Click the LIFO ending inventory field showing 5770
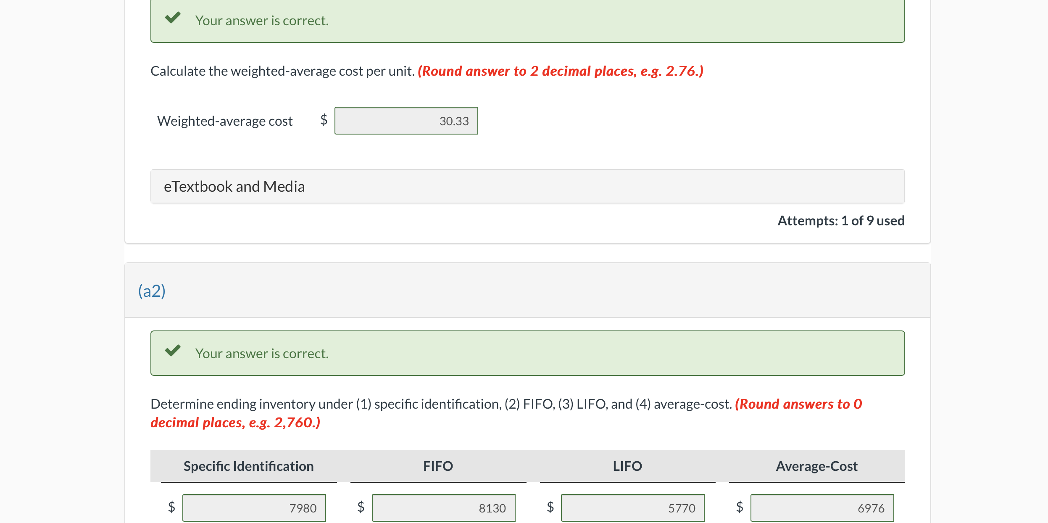Screen dimensions: 1048x523 pyautogui.click(x=633, y=507)
